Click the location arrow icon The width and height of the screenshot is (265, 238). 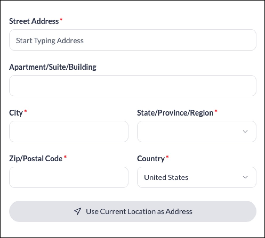point(78,211)
